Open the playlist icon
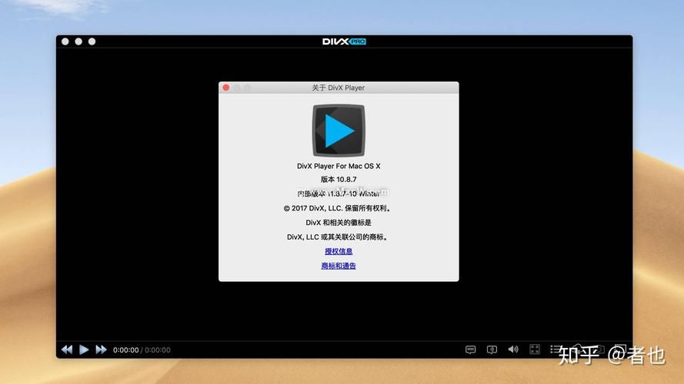Image resolution: width=684 pixels, height=384 pixels. (556, 349)
